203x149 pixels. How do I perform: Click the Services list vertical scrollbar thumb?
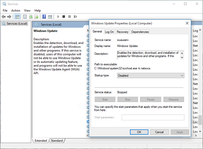tap(200, 120)
